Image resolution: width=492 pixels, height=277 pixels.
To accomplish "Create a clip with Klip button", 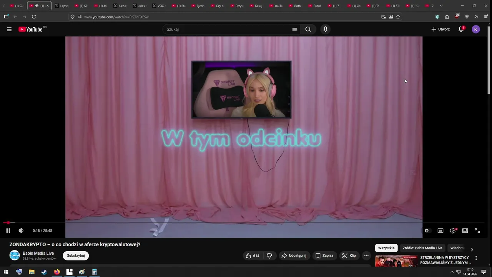I will 349,255.
